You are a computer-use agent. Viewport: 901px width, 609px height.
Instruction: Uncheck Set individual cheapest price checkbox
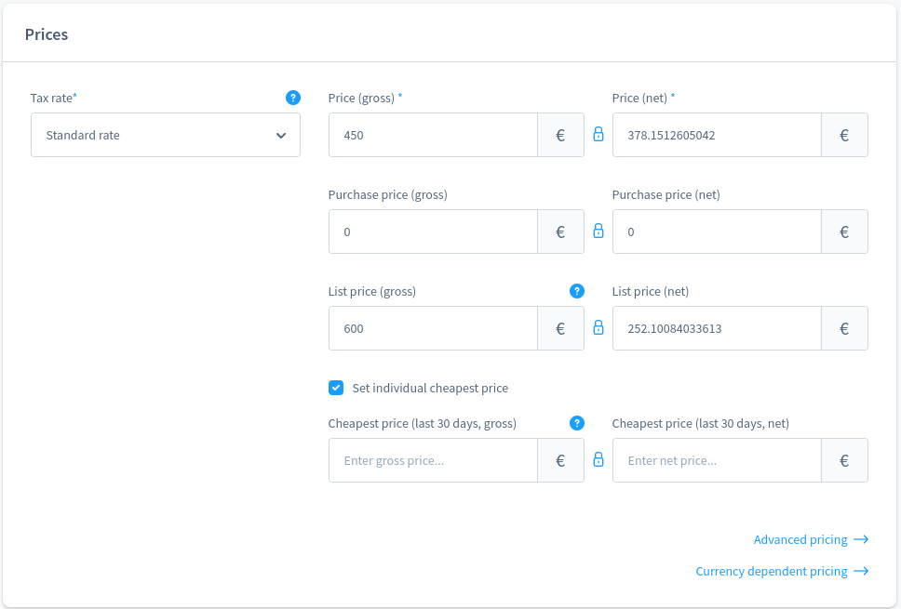pos(336,388)
